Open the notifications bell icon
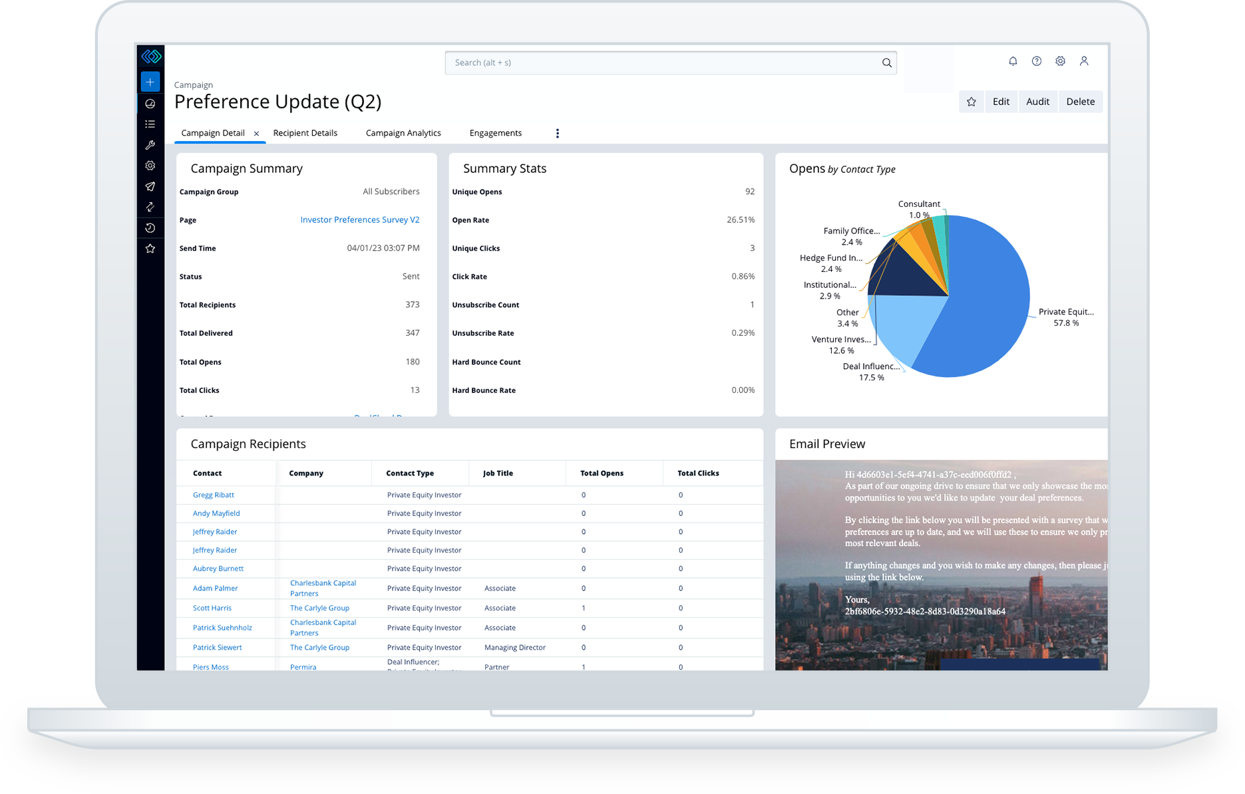The height and width of the screenshot is (794, 1245). tap(1013, 61)
